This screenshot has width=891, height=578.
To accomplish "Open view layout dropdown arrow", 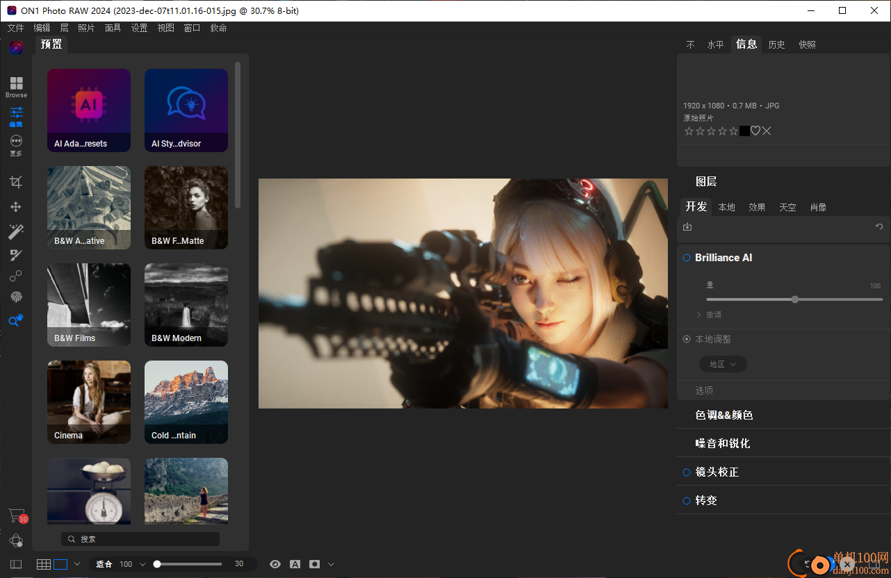I will (x=77, y=564).
